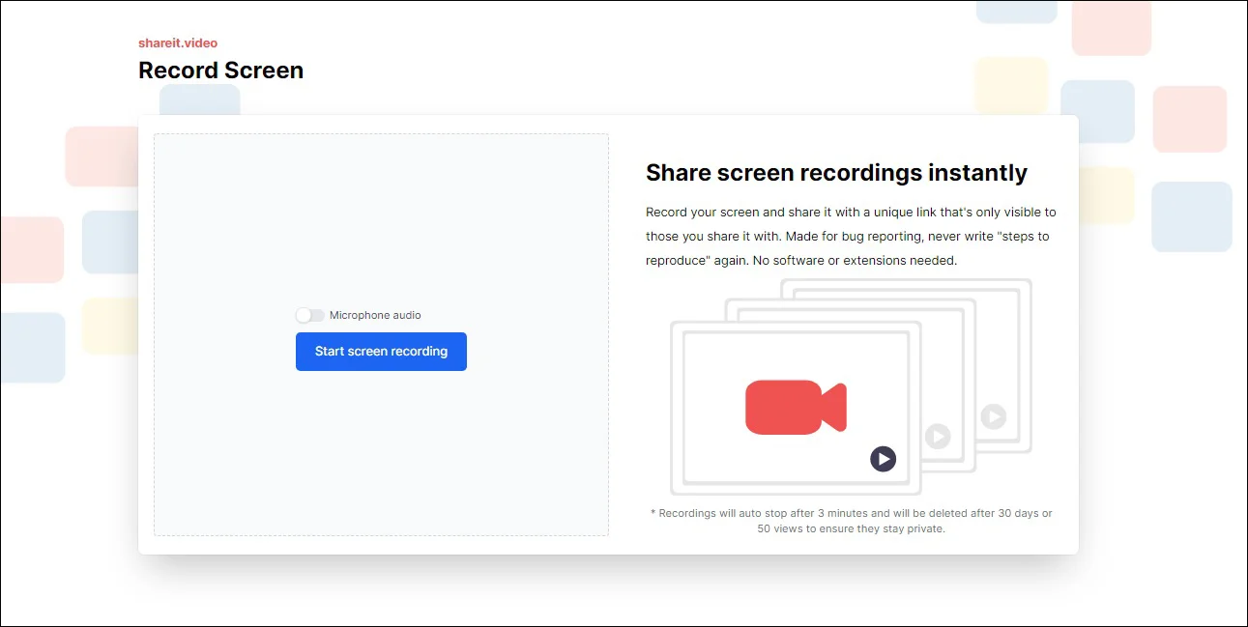Image resolution: width=1248 pixels, height=627 pixels.
Task: Click the dark play button icon
Action: click(x=883, y=459)
